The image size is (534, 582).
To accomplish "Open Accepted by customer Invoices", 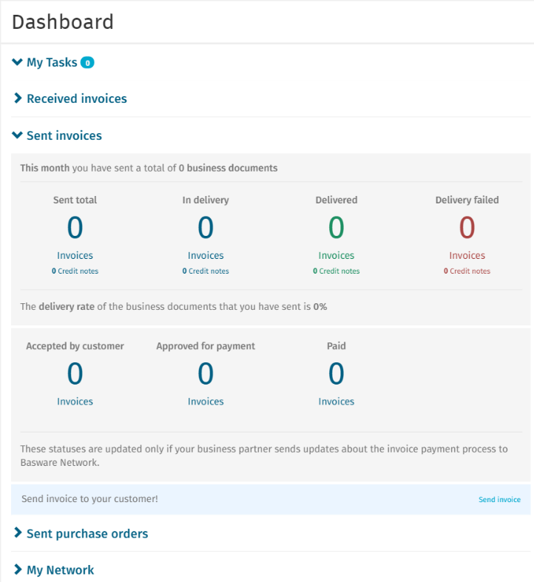I will [x=75, y=402].
